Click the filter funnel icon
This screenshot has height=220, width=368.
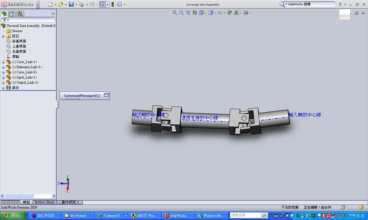[4, 20]
